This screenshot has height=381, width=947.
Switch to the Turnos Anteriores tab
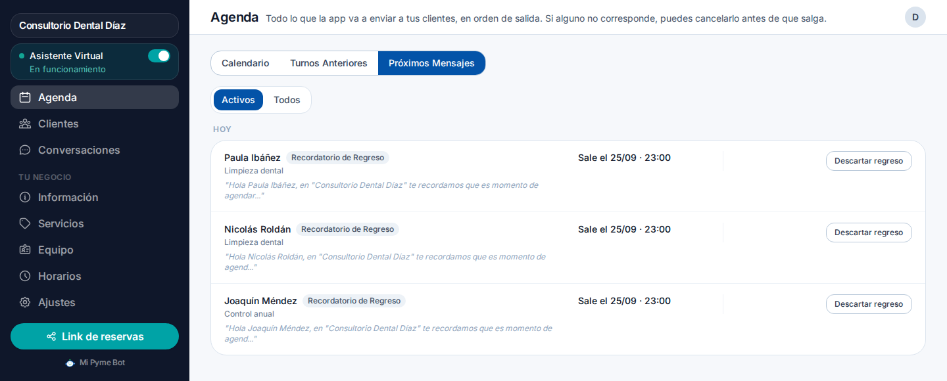click(329, 63)
